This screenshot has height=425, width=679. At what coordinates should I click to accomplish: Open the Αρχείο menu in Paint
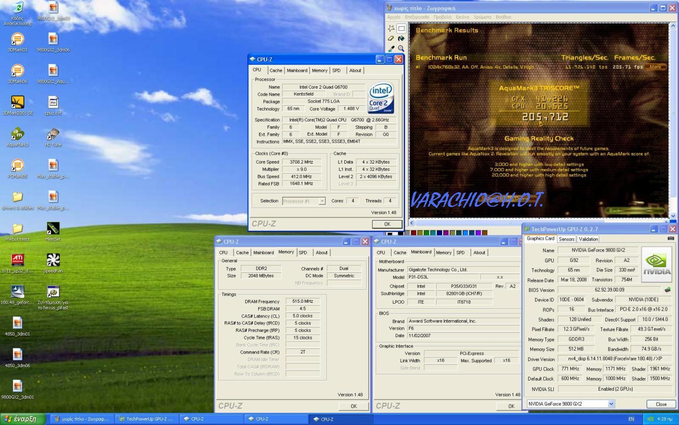click(x=393, y=17)
